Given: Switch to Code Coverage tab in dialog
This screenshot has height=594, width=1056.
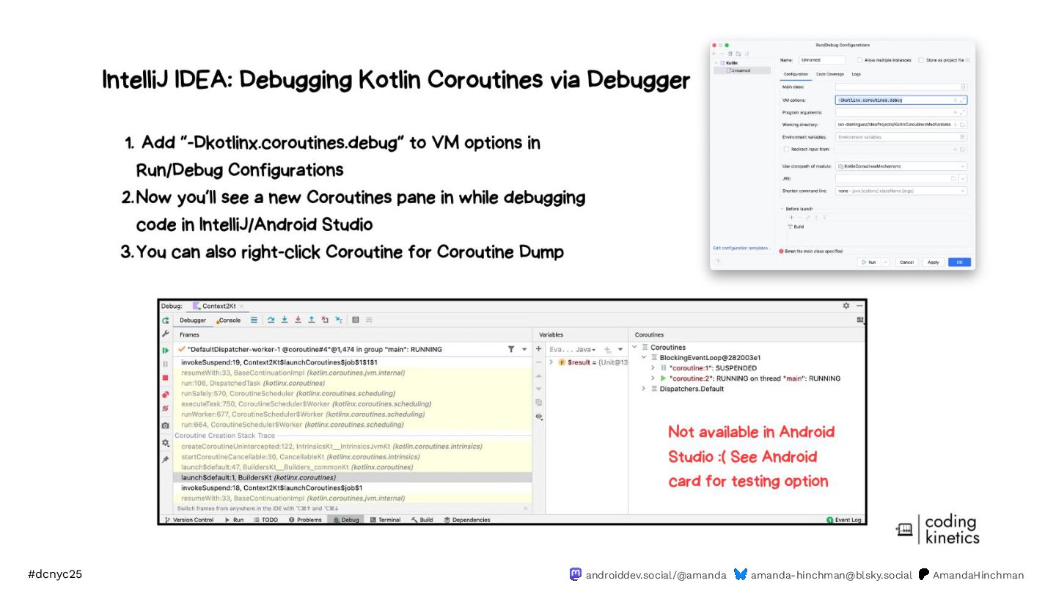Looking at the screenshot, I should pos(829,74).
